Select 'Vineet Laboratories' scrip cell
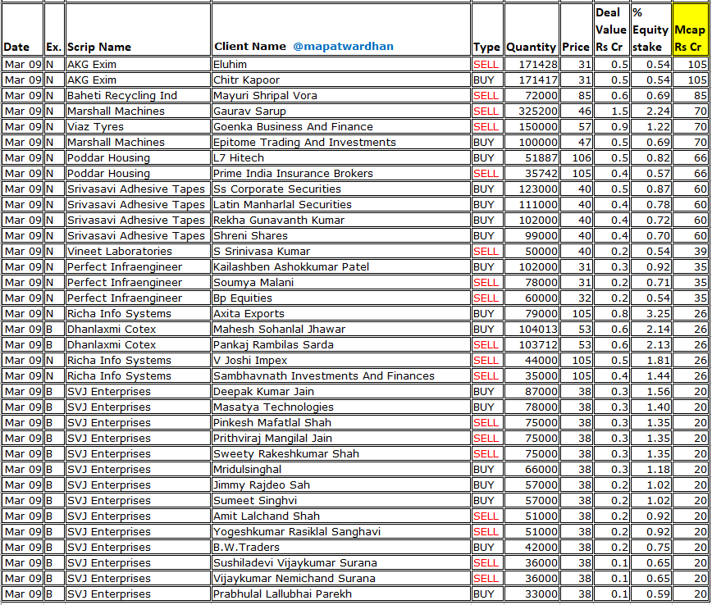Viewport: 712px width, 605px height. click(x=138, y=252)
